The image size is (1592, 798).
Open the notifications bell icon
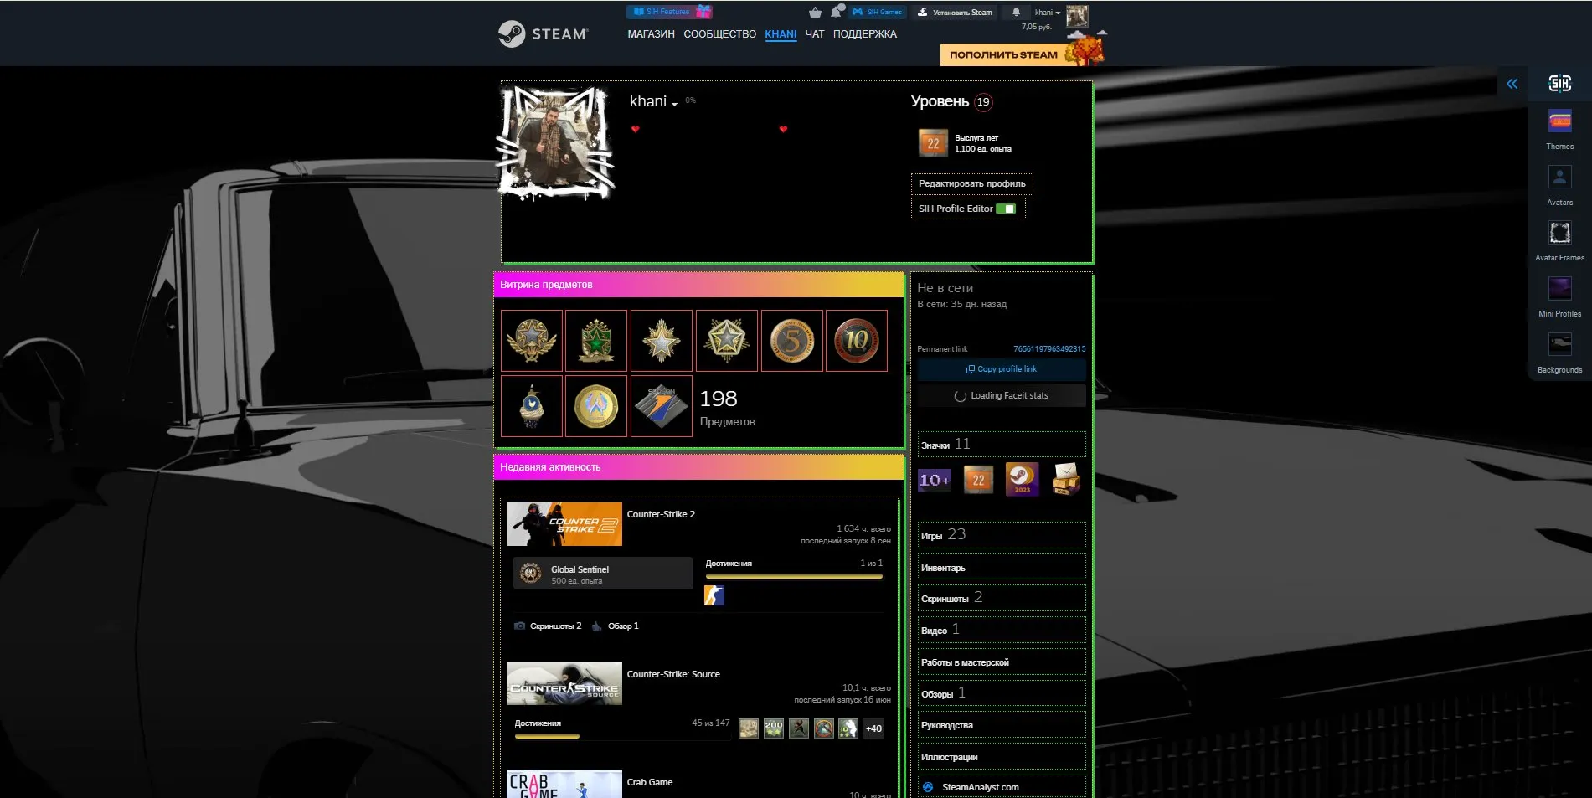click(1016, 12)
